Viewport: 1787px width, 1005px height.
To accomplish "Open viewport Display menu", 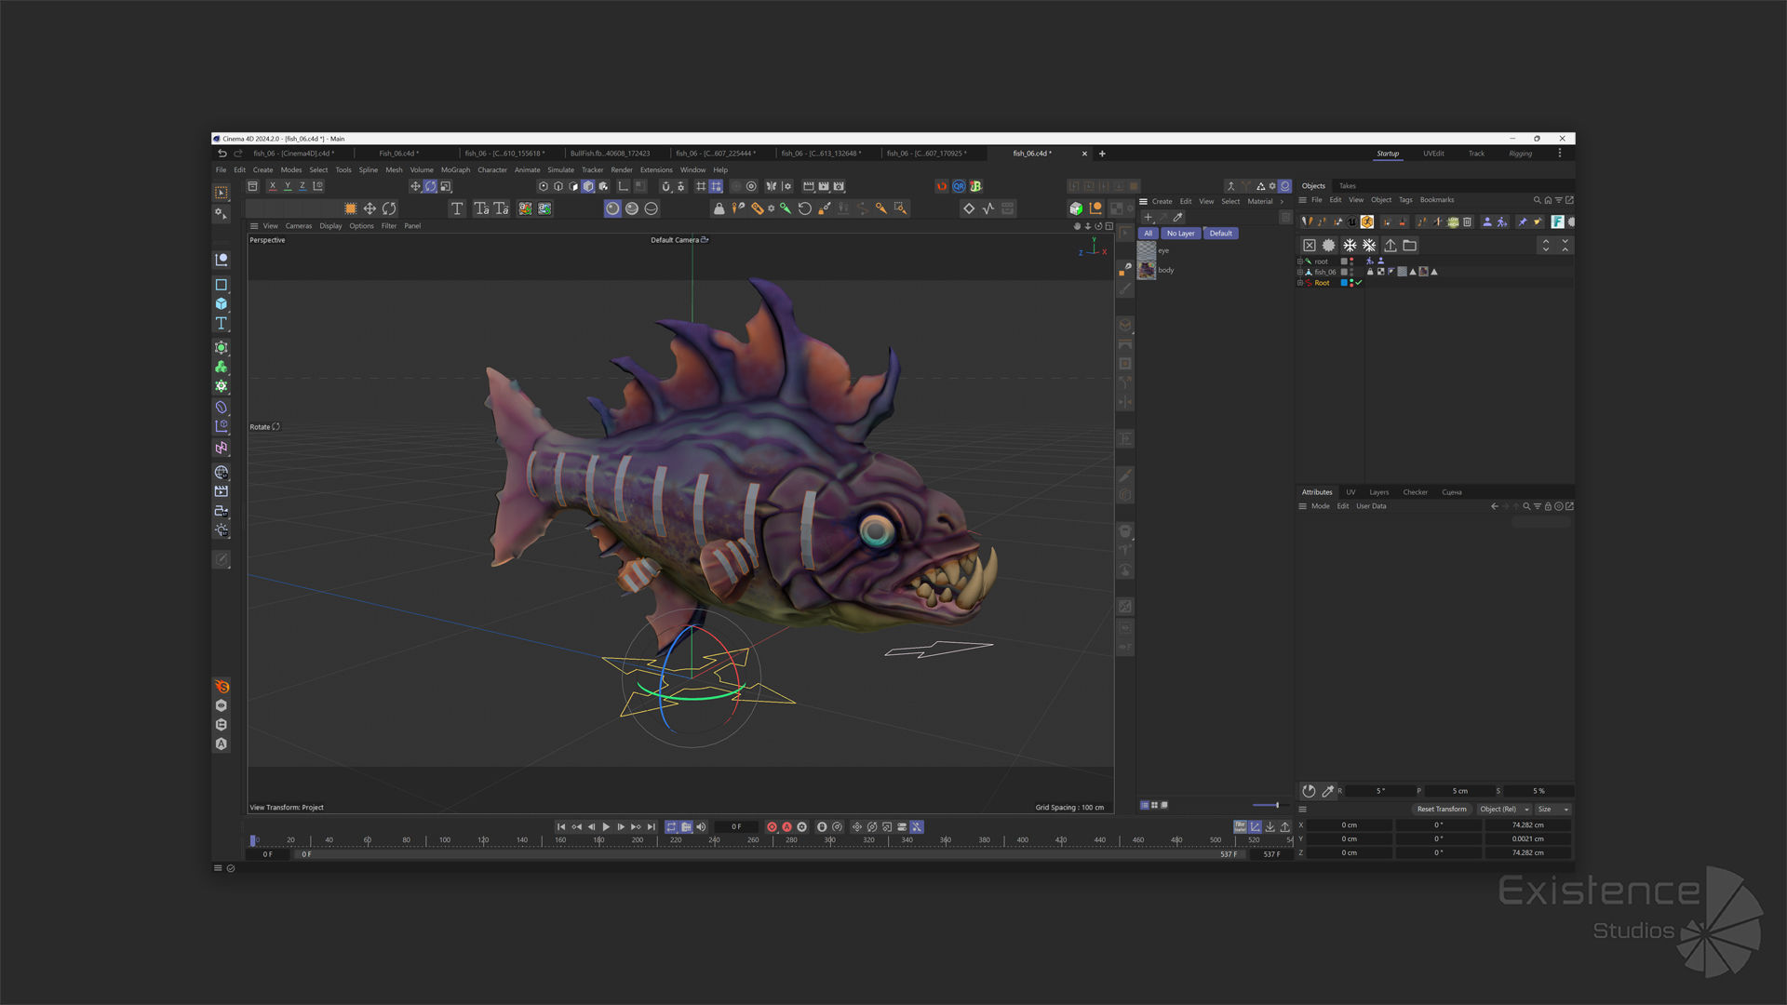I will (330, 226).
